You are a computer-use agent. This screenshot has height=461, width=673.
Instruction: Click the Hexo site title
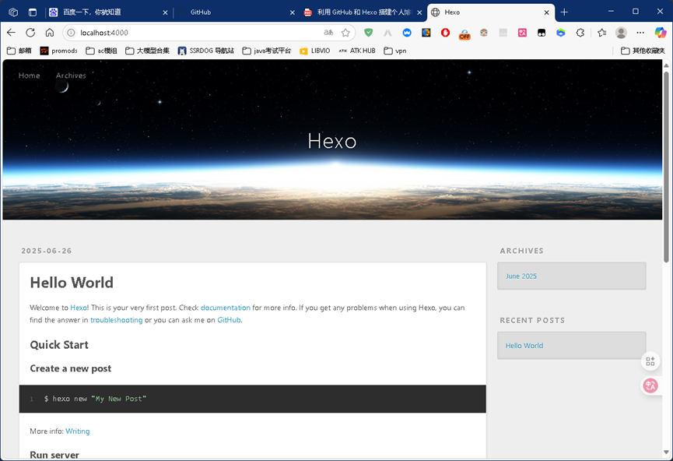(332, 141)
